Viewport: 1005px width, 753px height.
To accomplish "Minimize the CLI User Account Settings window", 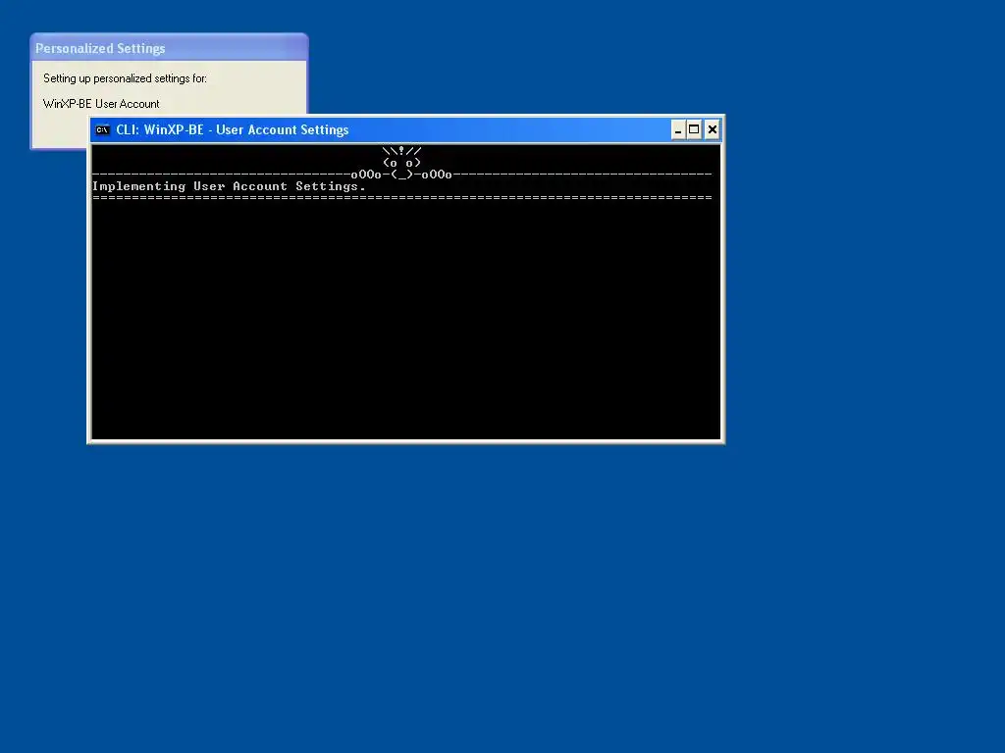I will coord(678,130).
